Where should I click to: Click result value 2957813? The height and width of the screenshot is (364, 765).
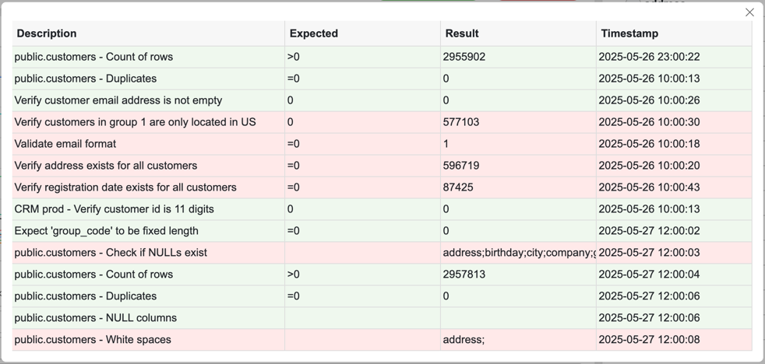coord(464,275)
